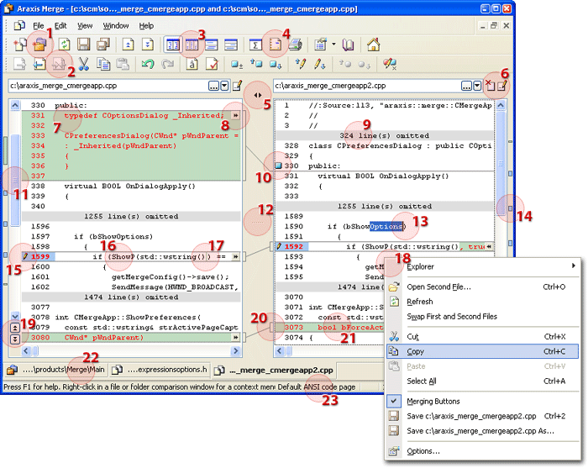Click the save floppy disk icon
Viewport: 588px width, 468px height.
[x=83, y=45]
